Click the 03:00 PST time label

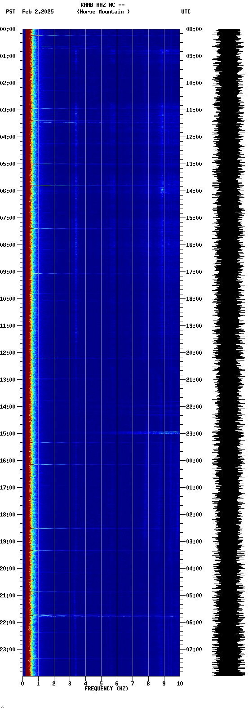8,110
